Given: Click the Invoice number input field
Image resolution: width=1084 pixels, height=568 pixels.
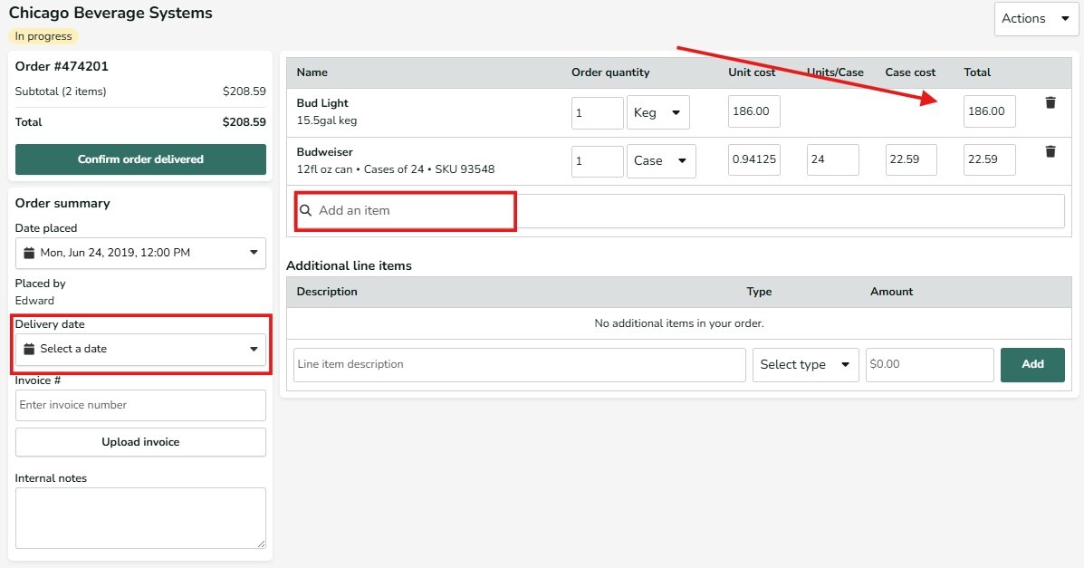Looking at the screenshot, I should pos(140,405).
